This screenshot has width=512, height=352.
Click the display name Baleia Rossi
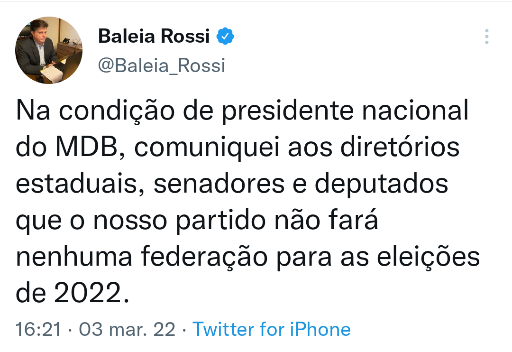tap(154, 36)
